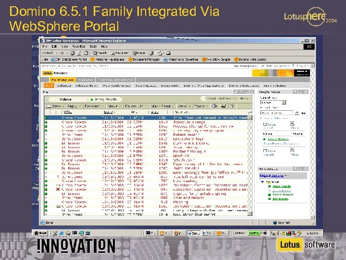Switch to Customer Applications tab
Viewport: 346px width, 260px height.
115,80
